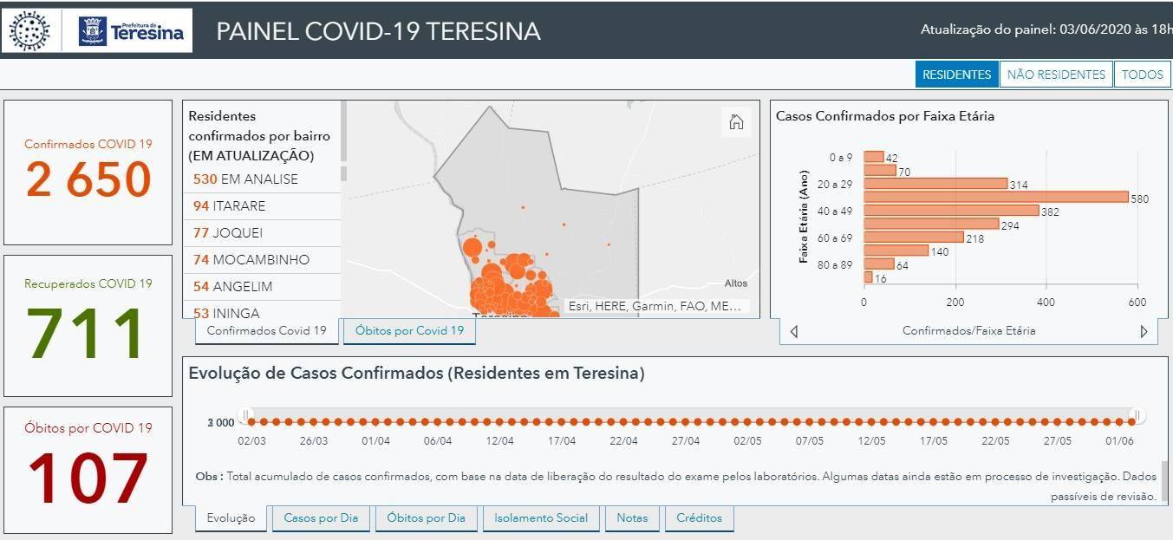
Task: Select the NÃO RESIDENTES filter
Action: [1056, 75]
